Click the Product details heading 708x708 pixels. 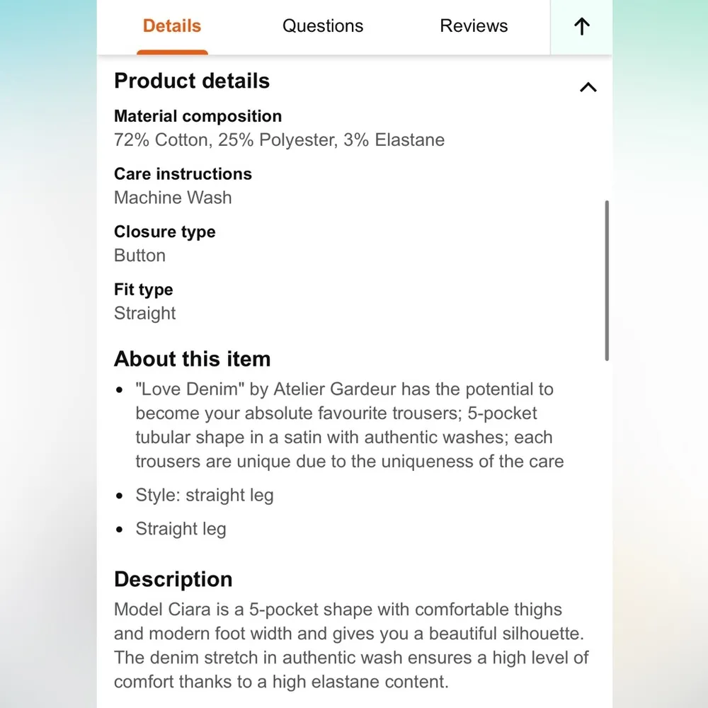tap(192, 81)
